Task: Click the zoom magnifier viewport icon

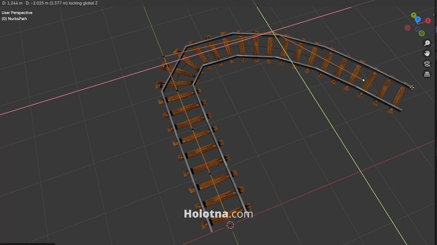Action: tap(427, 43)
